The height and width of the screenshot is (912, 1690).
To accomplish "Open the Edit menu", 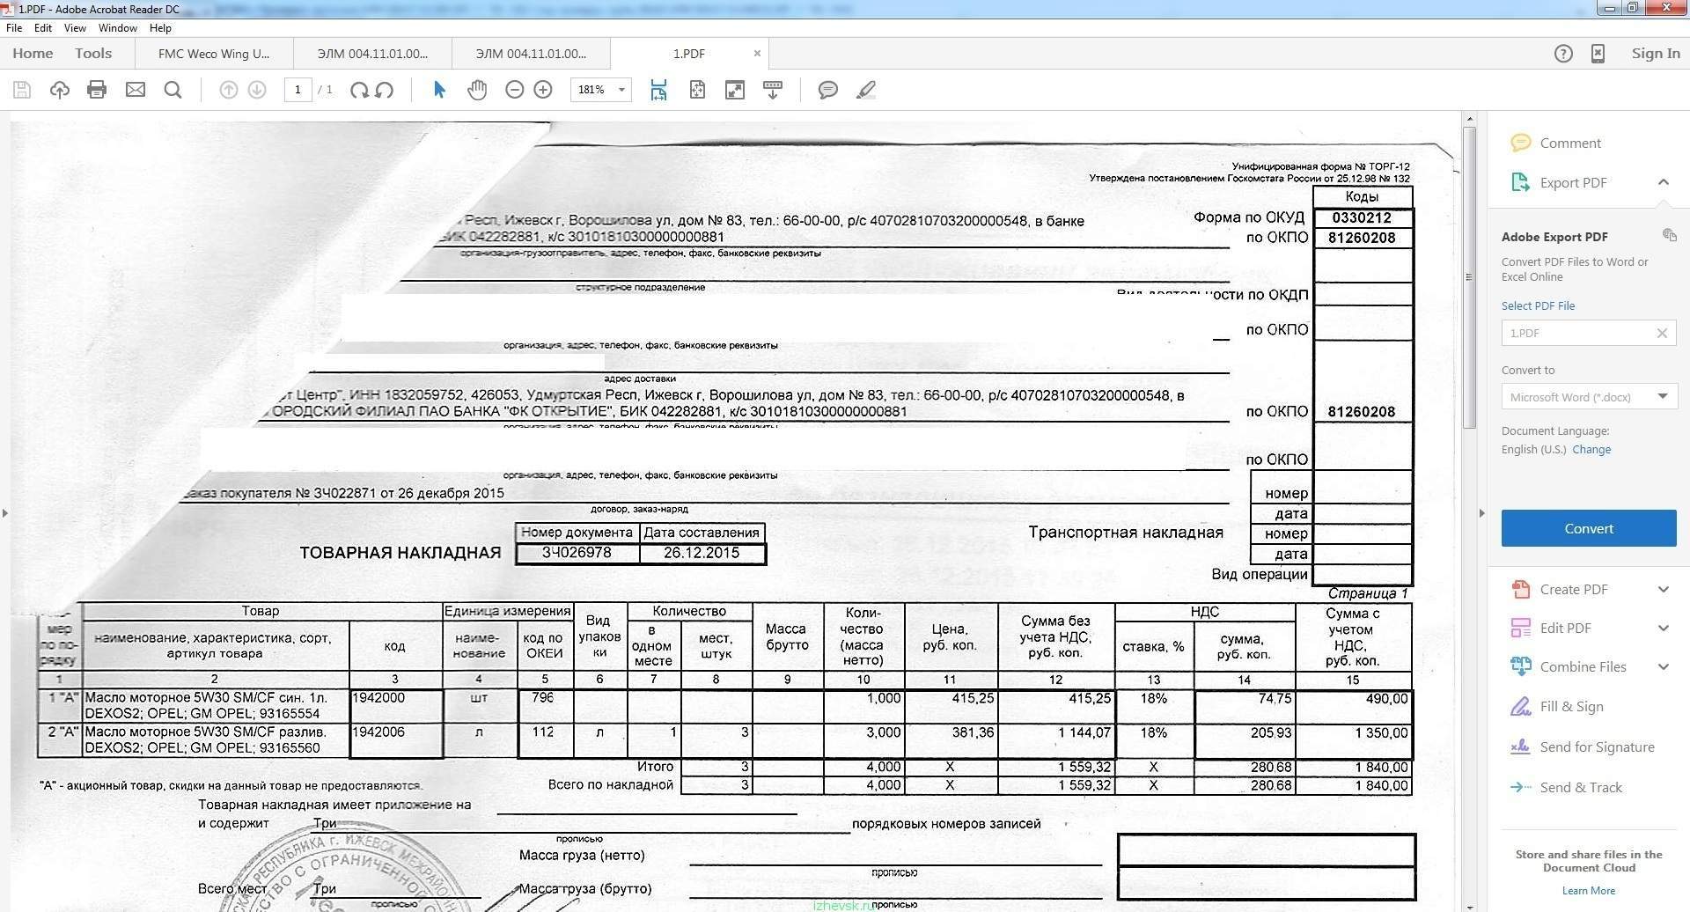I will tap(42, 28).
